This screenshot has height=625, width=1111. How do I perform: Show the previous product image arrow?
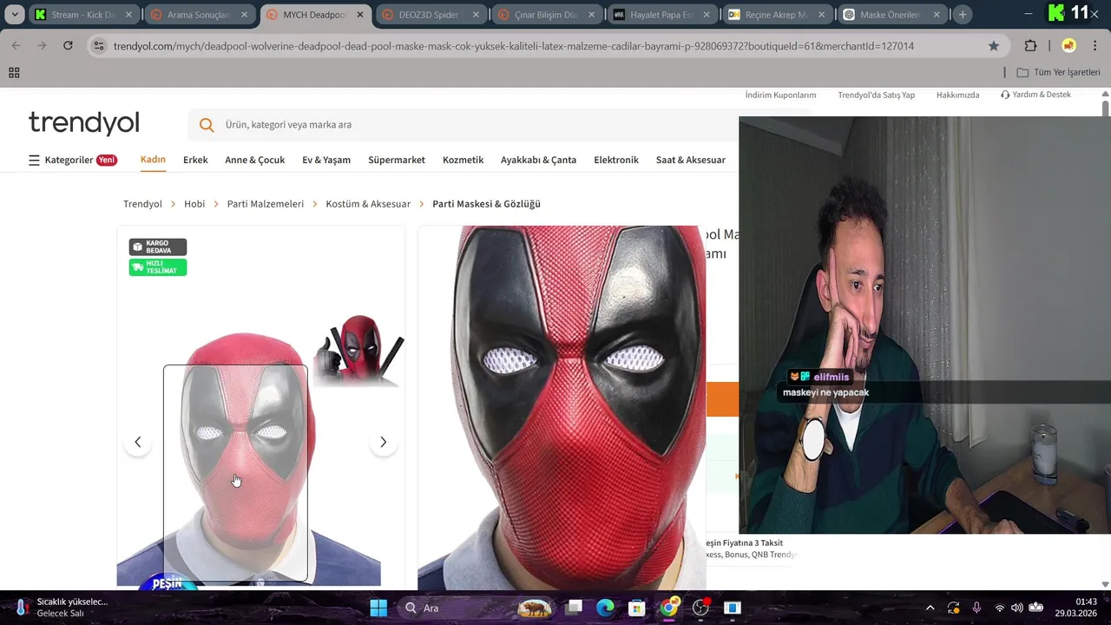(x=137, y=442)
